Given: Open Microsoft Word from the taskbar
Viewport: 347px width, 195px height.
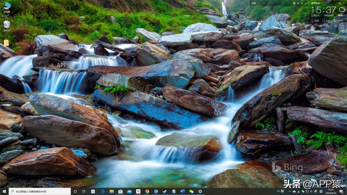Looking at the screenshot, I should coord(182,191).
